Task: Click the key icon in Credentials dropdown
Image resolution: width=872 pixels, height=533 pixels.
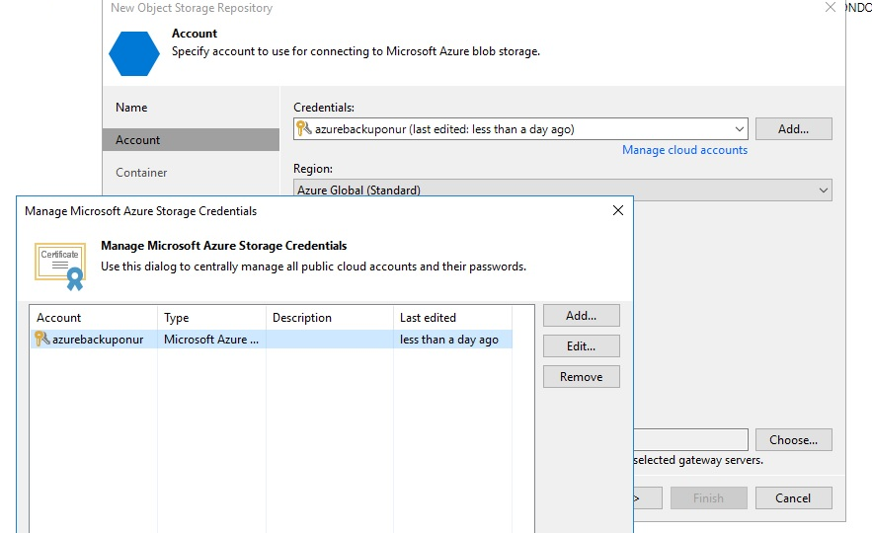Action: (x=303, y=129)
